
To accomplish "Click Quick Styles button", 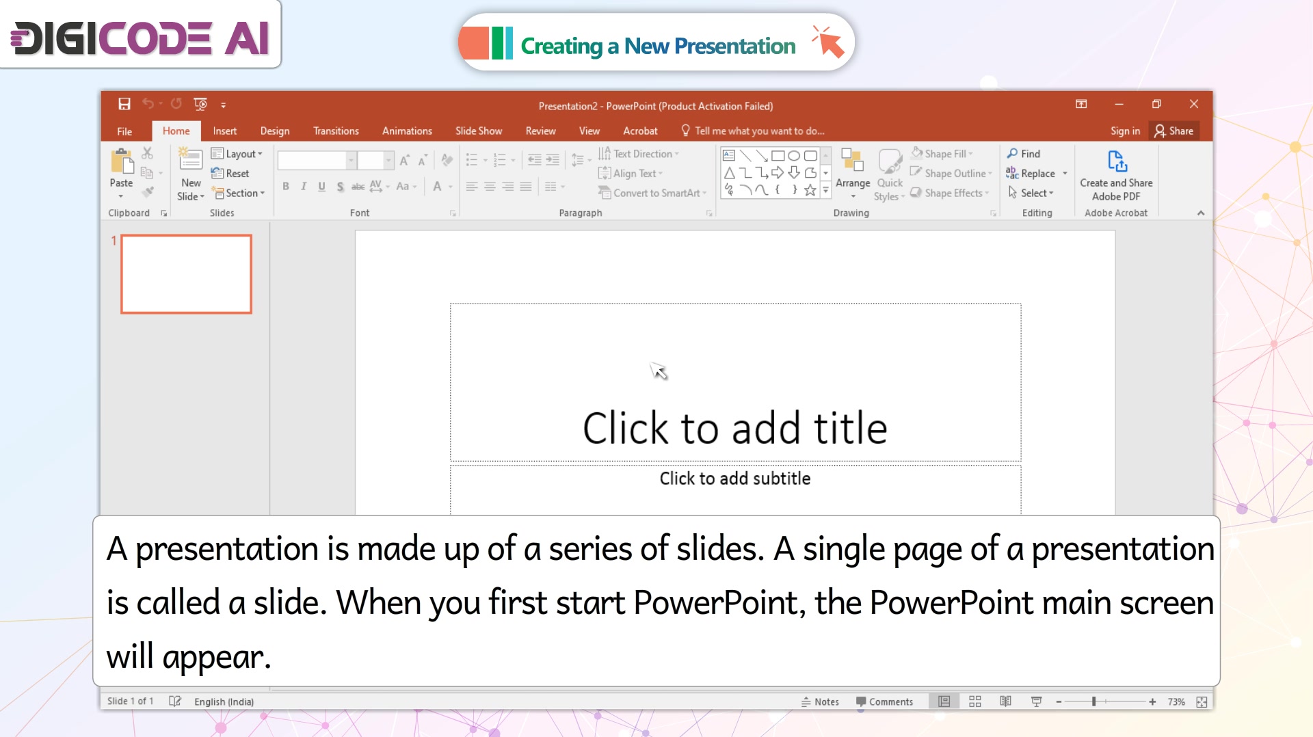I will [x=890, y=175].
